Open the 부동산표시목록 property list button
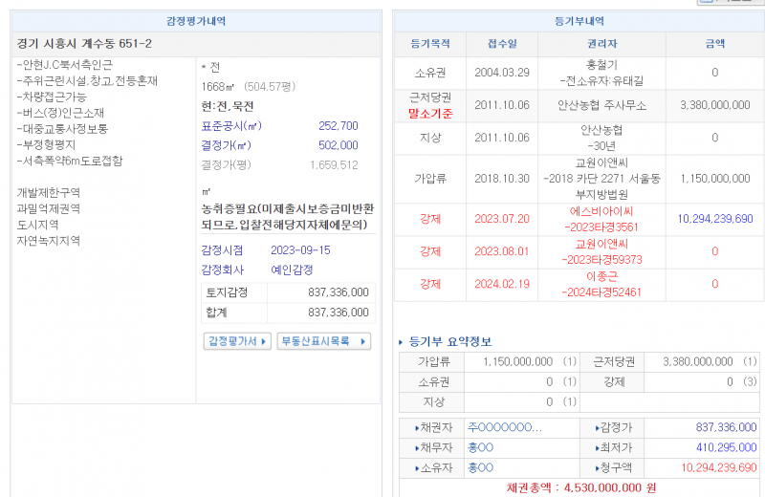Image resolution: width=765 pixels, height=497 pixels. point(323,341)
